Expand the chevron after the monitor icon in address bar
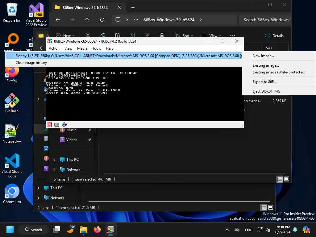This screenshot has width=316, height=237. pos(127,20)
